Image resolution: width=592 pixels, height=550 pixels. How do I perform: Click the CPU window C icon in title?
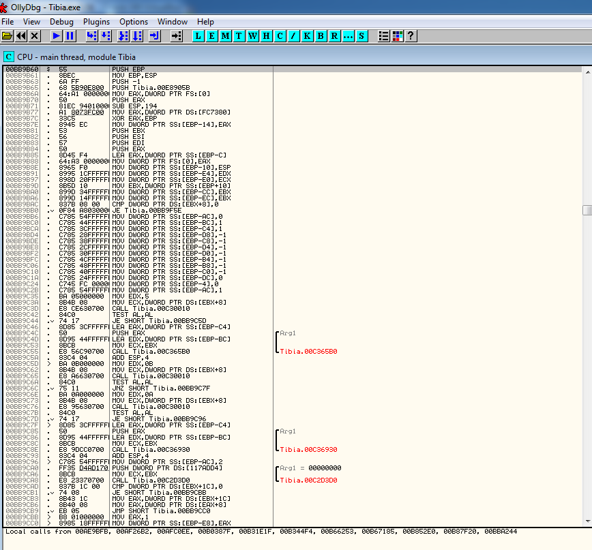(8, 57)
